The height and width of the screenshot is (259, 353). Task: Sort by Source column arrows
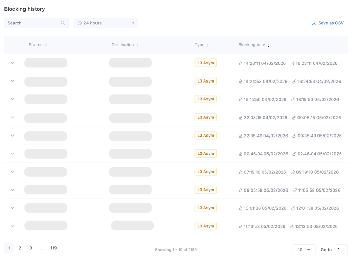(x=46, y=45)
